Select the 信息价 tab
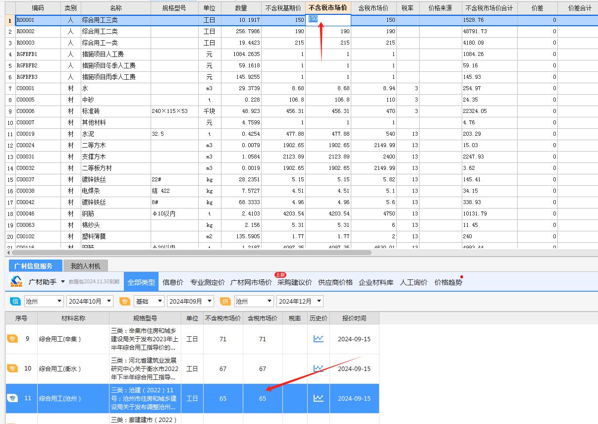The width and height of the screenshot is (598, 424). 173,282
